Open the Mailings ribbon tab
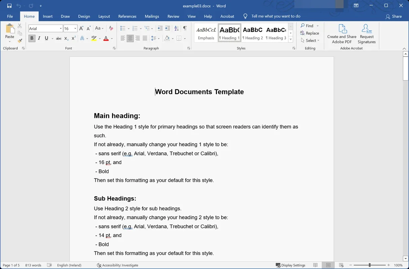The height and width of the screenshot is (269, 409). pyautogui.click(x=152, y=16)
